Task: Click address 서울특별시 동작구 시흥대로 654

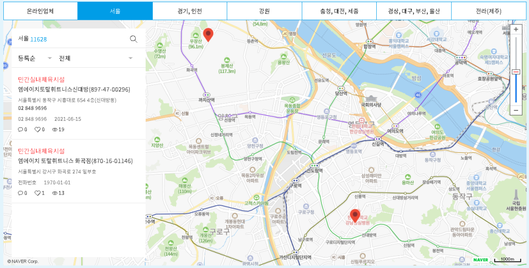Action: [67, 101]
